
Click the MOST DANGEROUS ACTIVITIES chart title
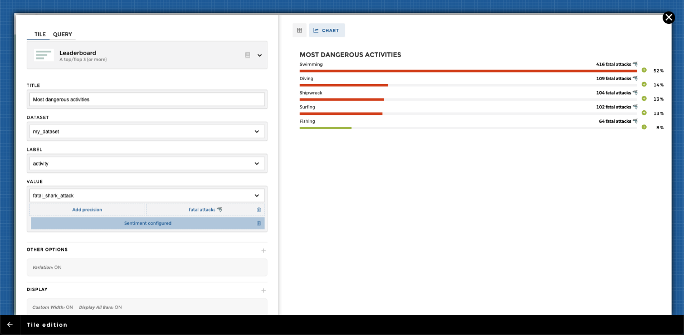click(x=350, y=55)
